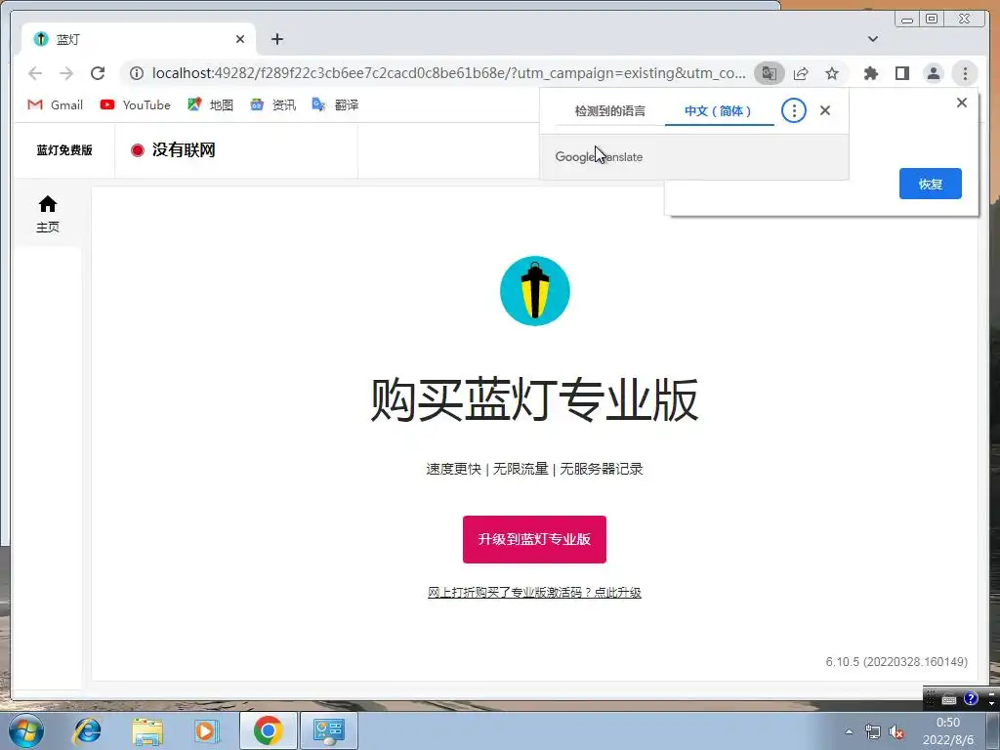Open Windows Explorer from taskbar
1000x750 pixels.
point(147,730)
